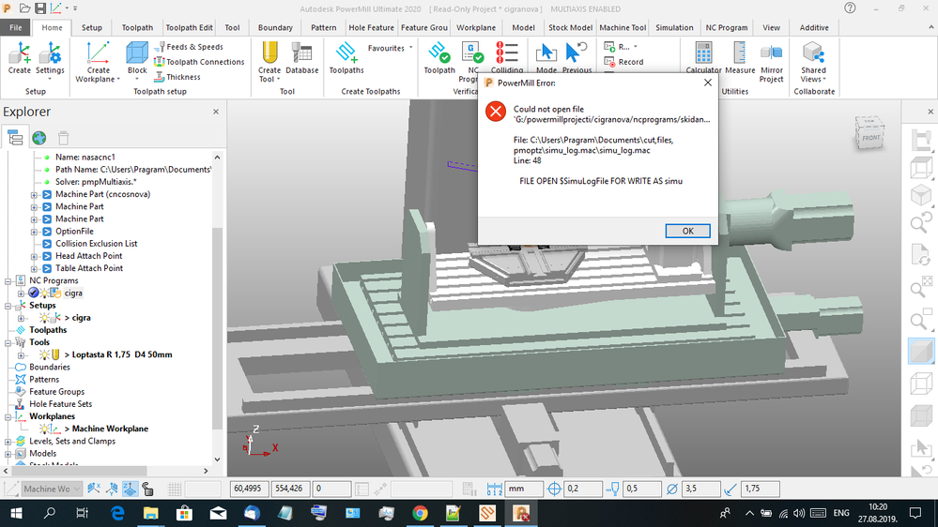Open Thickness settings
The height and width of the screenshot is (527, 938).
tap(177, 77)
